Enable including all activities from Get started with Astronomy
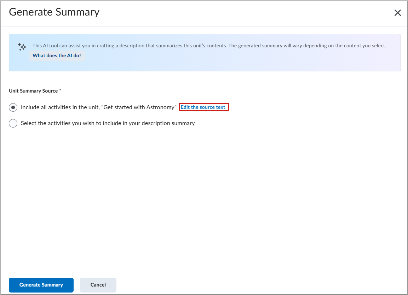 pos(13,107)
